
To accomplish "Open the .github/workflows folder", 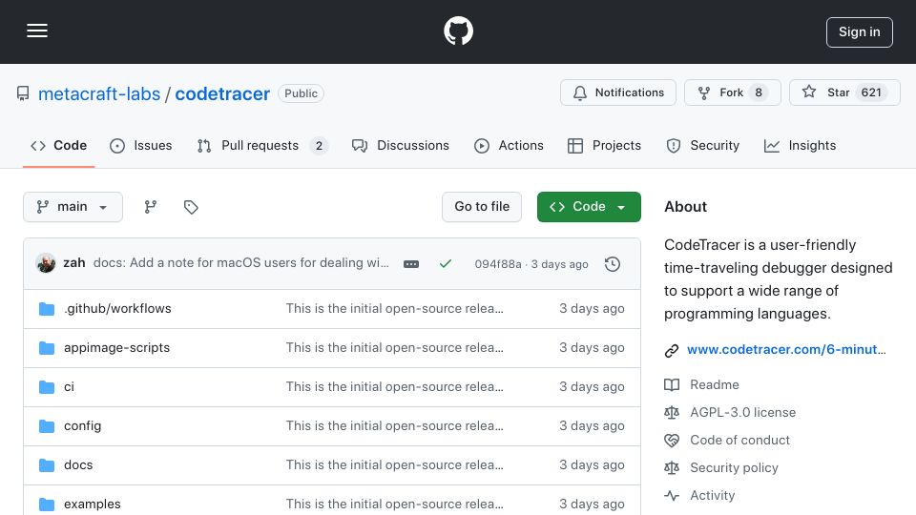I will (117, 308).
